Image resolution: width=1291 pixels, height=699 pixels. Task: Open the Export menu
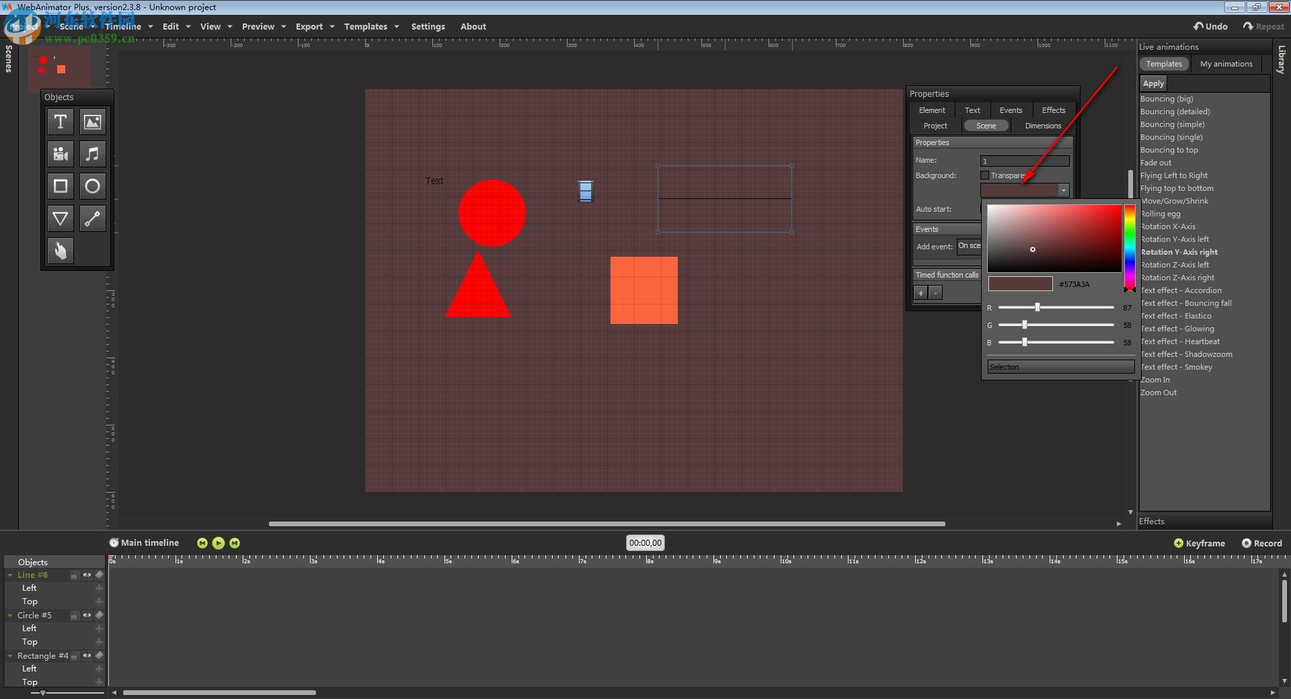pos(309,26)
